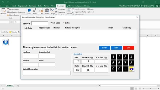Click the empty sample results list box
Screen dimensions: 160x90
[80, 37]
